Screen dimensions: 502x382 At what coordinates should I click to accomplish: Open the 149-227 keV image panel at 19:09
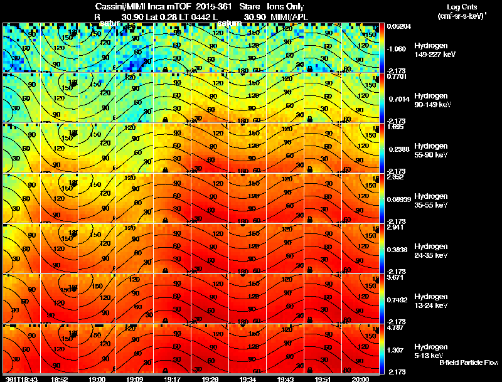(x=134, y=48)
